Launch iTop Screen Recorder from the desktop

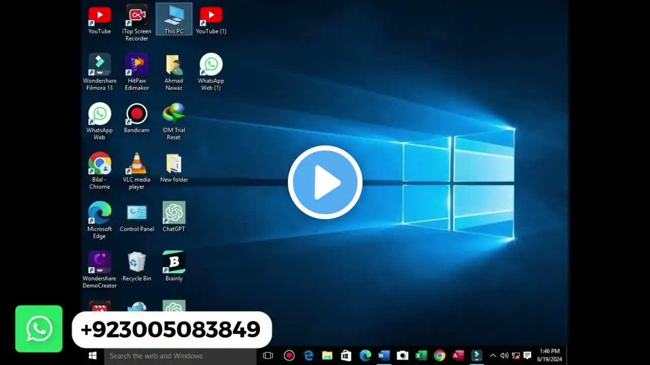[137, 23]
